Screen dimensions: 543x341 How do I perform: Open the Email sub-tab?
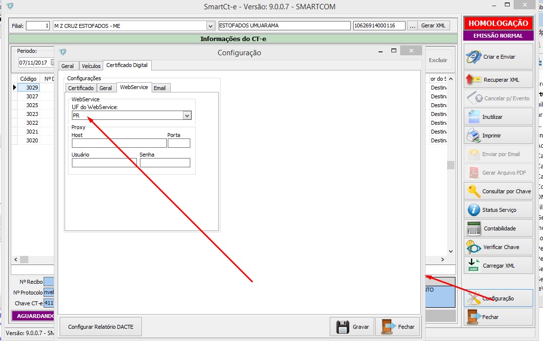tap(159, 88)
